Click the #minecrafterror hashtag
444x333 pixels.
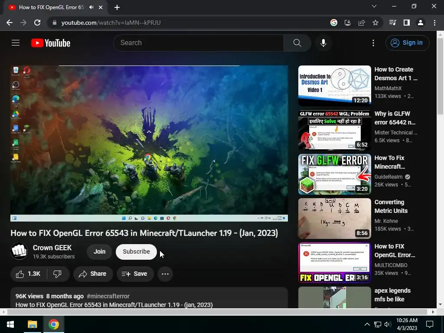tap(108, 296)
